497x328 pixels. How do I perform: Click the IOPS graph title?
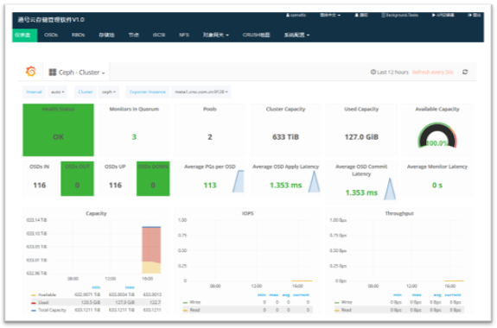tap(247, 213)
